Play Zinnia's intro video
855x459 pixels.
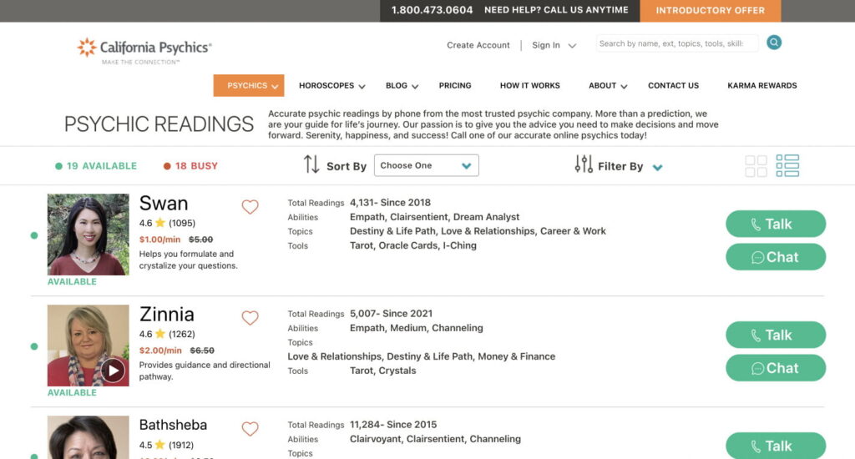pyautogui.click(x=113, y=371)
